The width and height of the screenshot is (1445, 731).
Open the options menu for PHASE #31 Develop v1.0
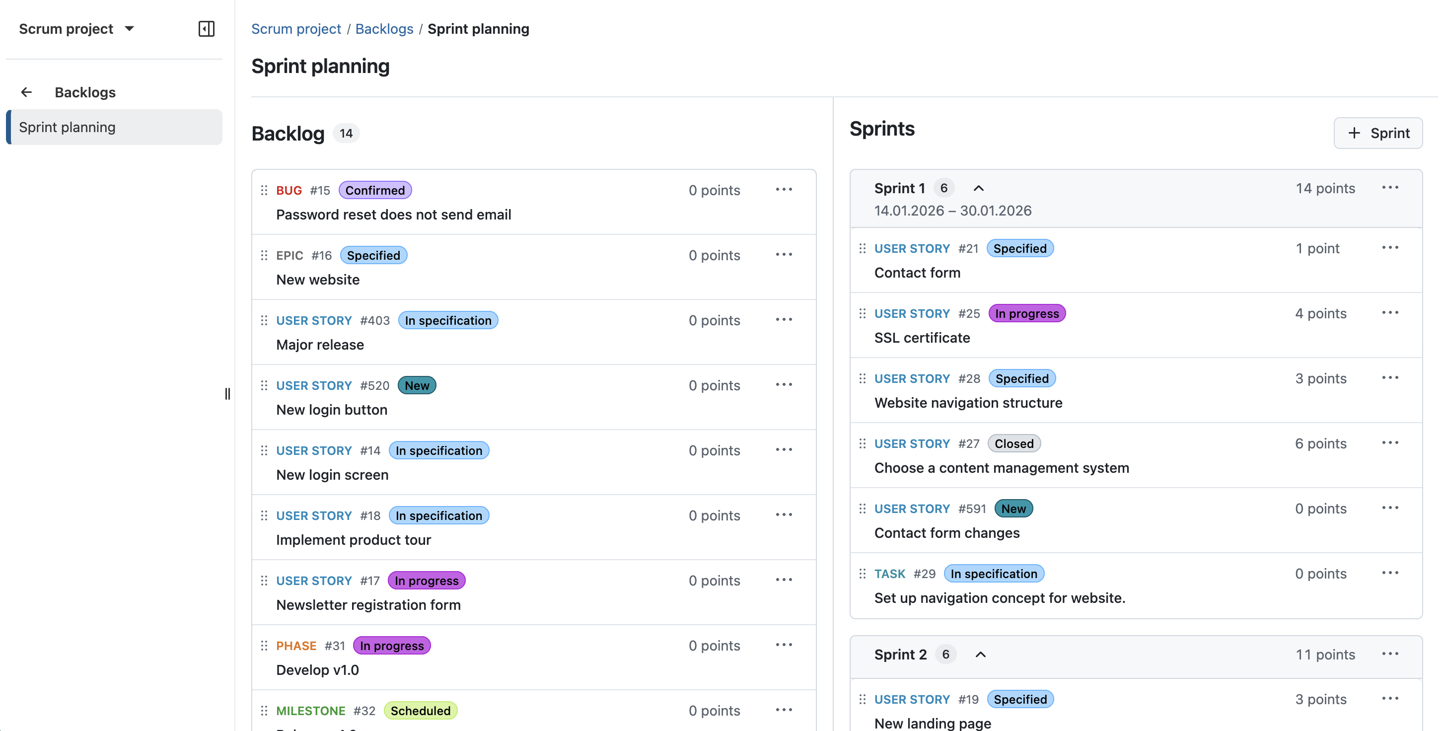pos(784,645)
